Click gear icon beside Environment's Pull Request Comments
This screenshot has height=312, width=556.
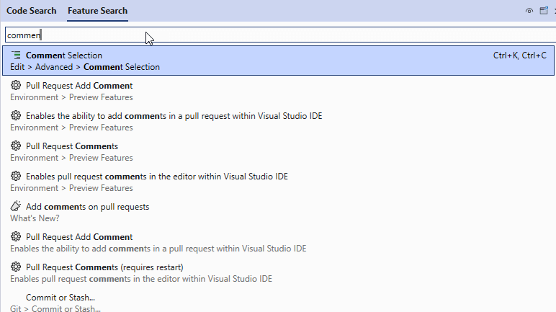16,146
